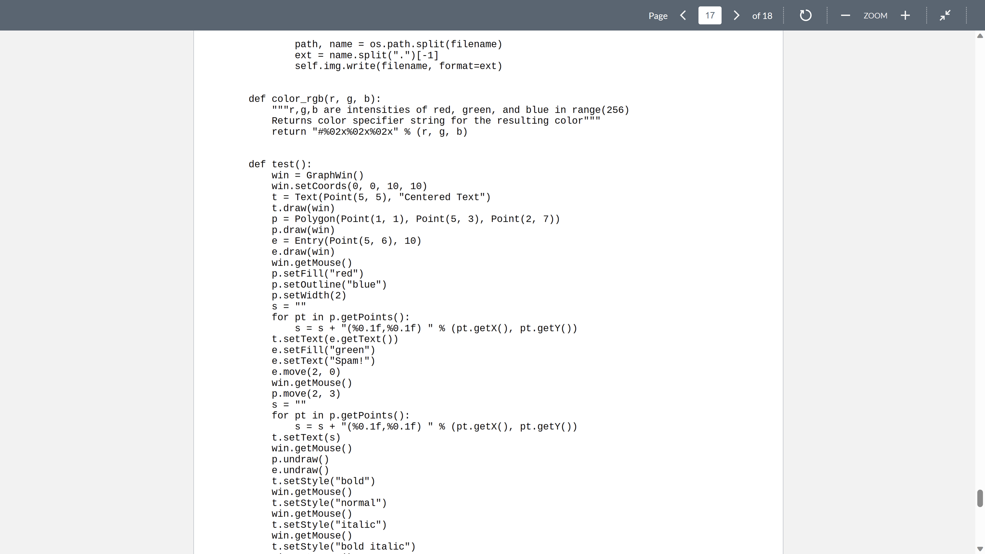Click the 'p.setFill("red")' code line
The width and height of the screenshot is (985, 554).
pyautogui.click(x=317, y=274)
